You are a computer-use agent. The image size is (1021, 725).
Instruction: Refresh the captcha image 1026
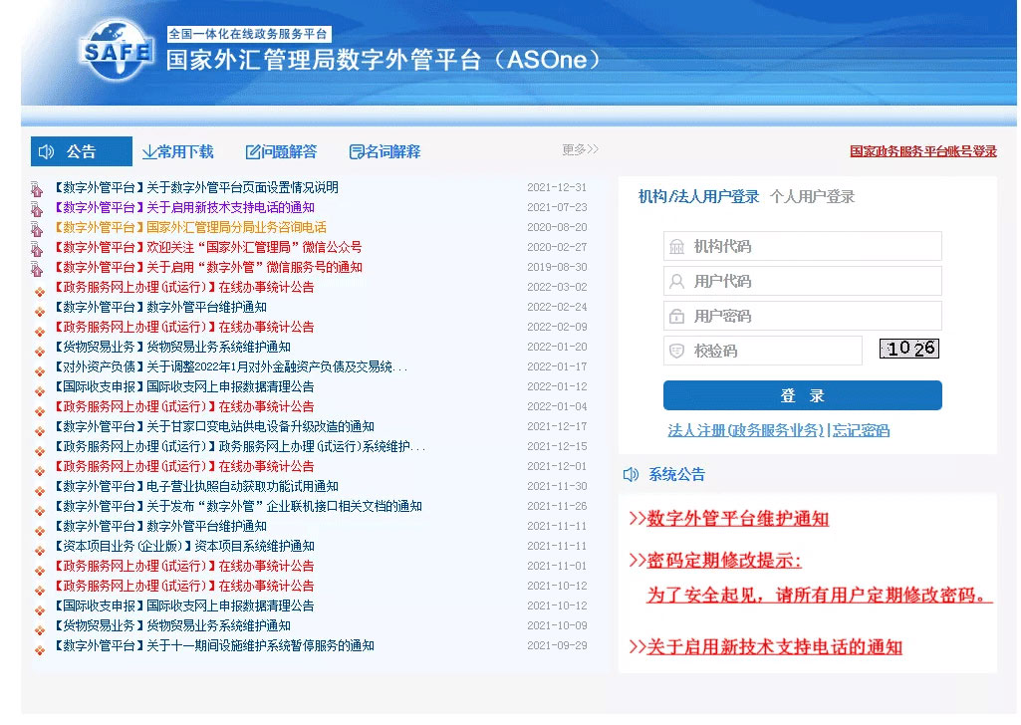click(x=909, y=349)
